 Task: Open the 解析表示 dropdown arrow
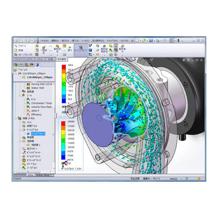coord(122,55)
